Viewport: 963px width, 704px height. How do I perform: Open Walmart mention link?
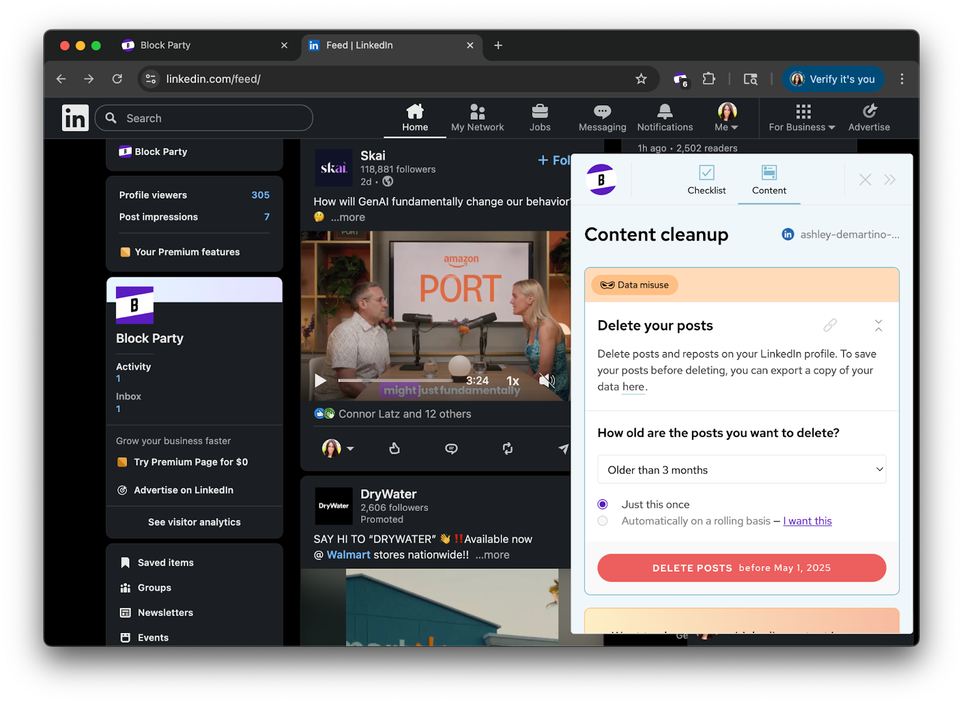coord(348,555)
